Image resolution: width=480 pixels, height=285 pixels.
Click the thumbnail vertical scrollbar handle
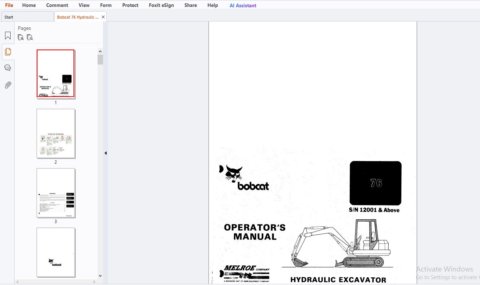click(x=100, y=59)
